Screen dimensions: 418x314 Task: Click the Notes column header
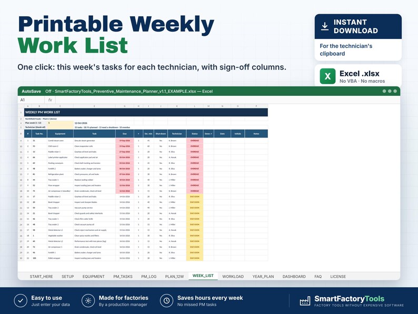256,134
